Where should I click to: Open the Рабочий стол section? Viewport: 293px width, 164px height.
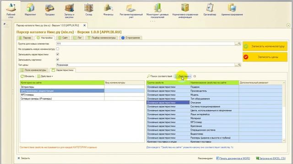pyautogui.click(x=11, y=11)
